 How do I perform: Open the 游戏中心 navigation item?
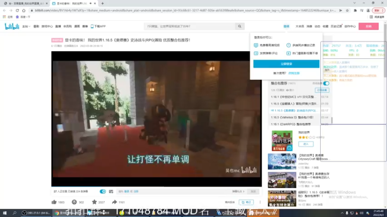tap(47, 27)
